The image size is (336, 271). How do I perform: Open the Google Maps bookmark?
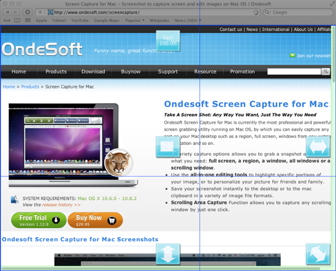(x=106, y=21)
